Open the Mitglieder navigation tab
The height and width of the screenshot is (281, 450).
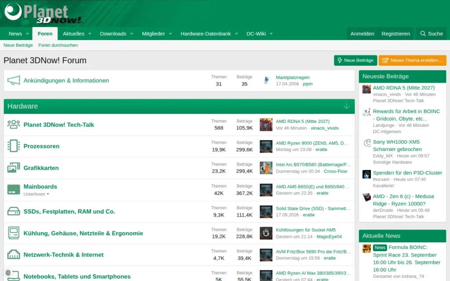(153, 34)
